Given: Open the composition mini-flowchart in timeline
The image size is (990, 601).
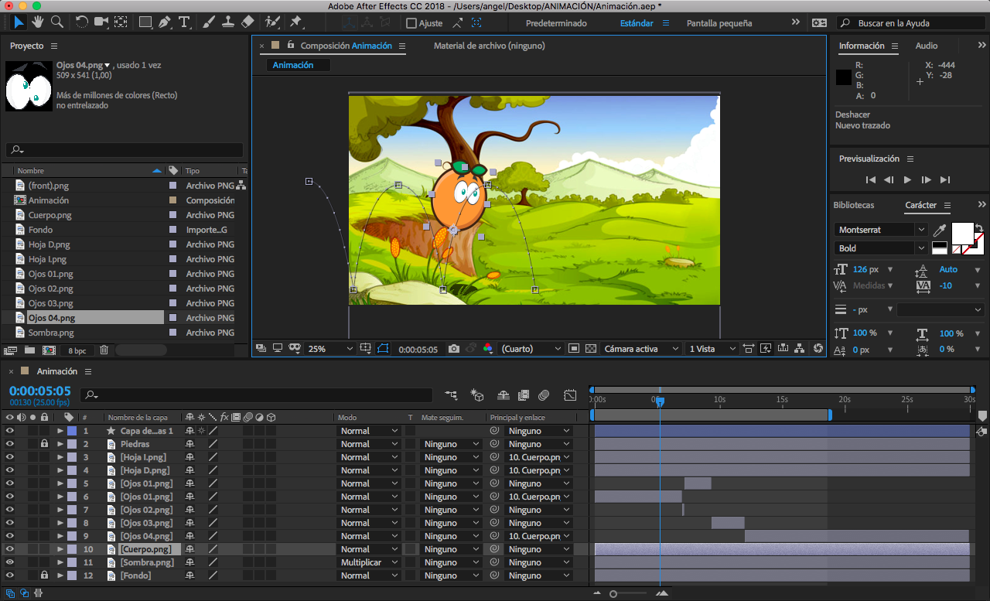Looking at the screenshot, I should pyautogui.click(x=451, y=395).
